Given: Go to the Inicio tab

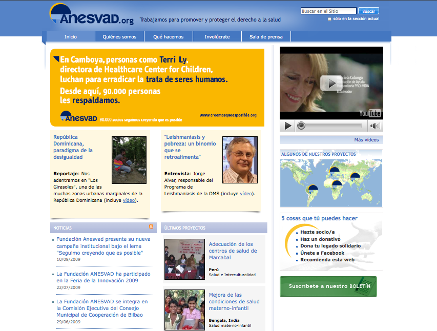Looking at the screenshot, I should click(x=71, y=36).
